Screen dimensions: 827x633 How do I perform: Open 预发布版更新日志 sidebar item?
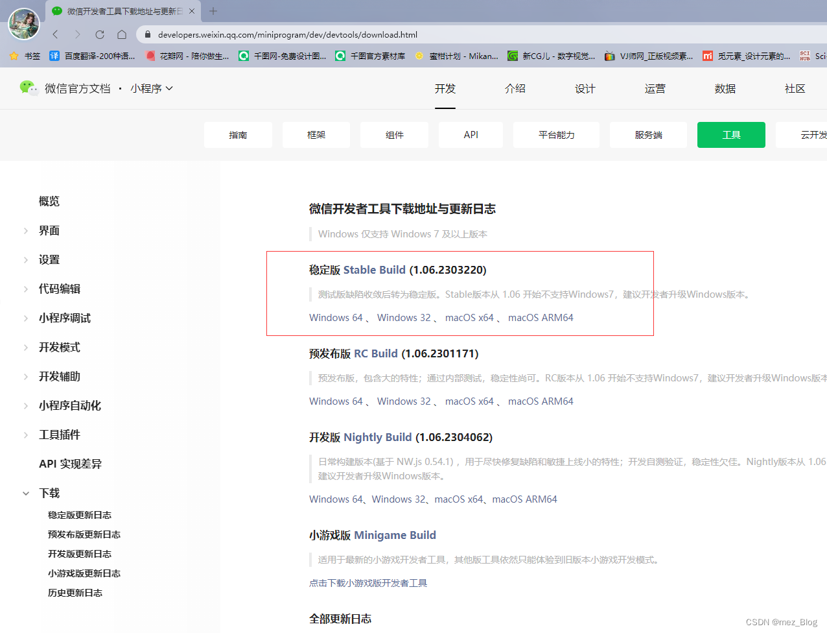(x=84, y=534)
